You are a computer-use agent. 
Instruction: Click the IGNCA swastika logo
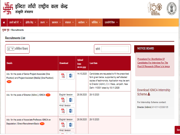8,8
